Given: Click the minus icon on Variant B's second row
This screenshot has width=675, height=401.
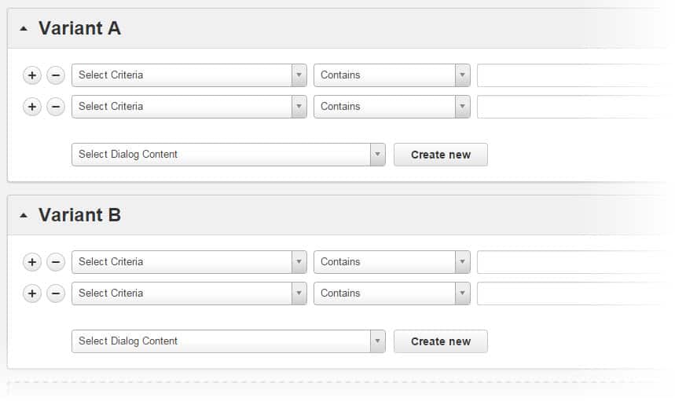Looking at the screenshot, I should click(x=56, y=293).
